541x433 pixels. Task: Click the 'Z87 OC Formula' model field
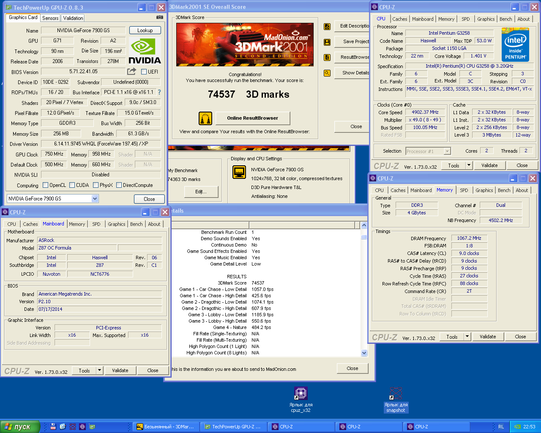point(77,248)
